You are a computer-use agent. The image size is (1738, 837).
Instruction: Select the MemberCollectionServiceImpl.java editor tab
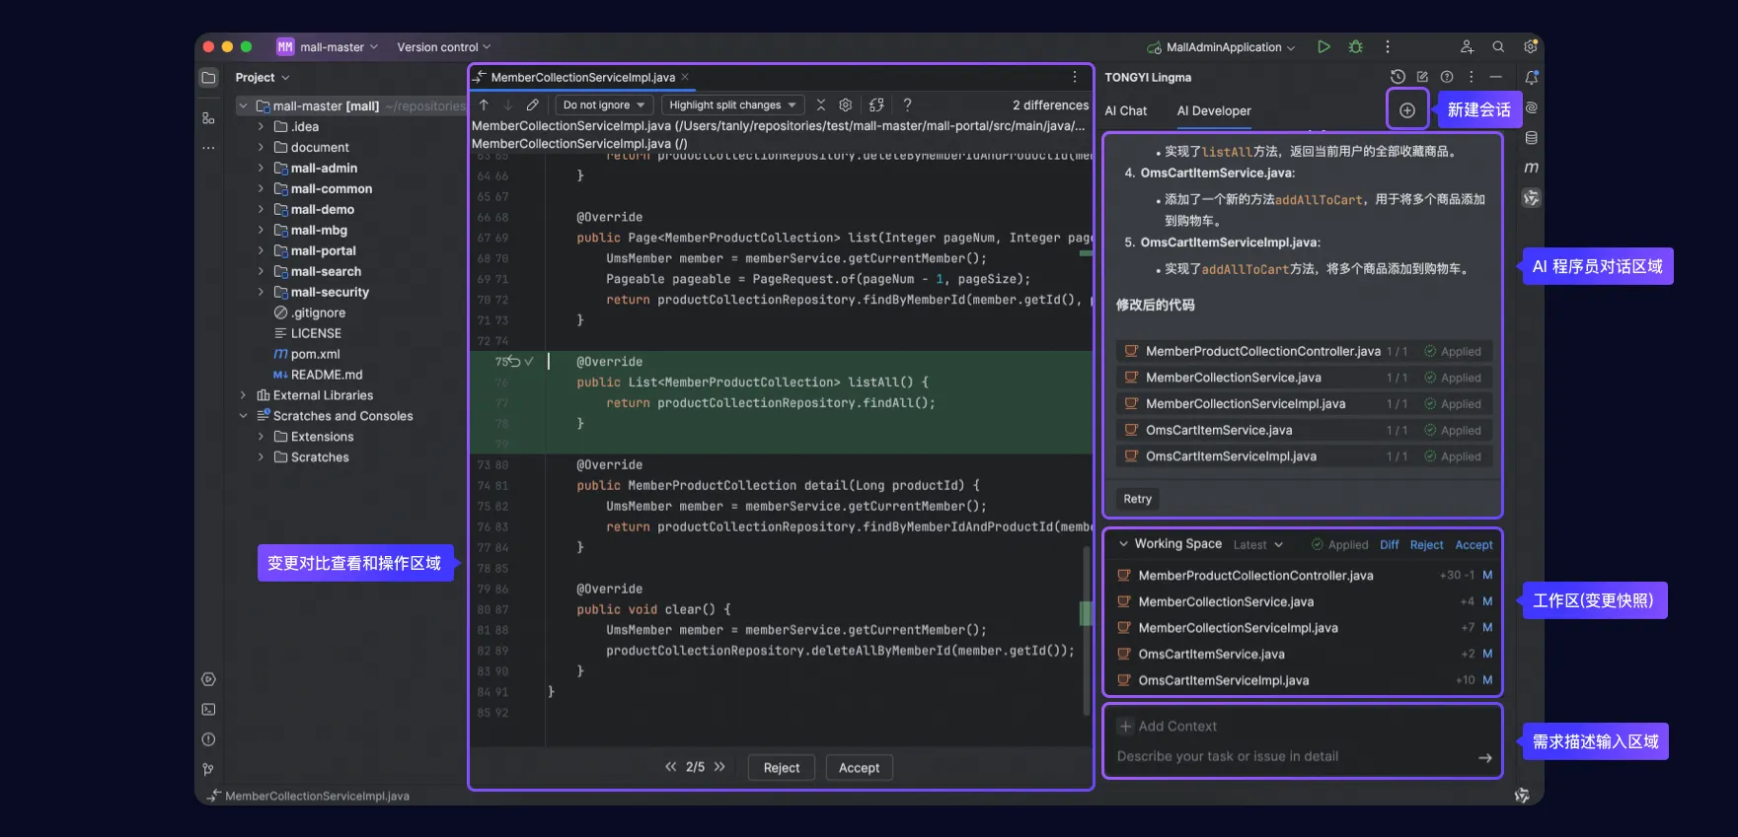(581, 77)
